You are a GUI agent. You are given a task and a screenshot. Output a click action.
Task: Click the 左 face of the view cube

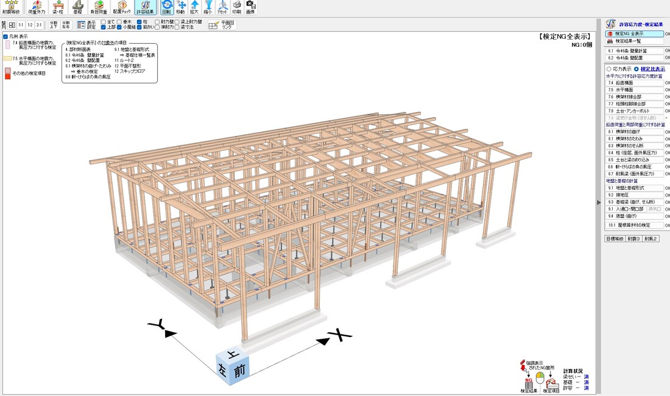click(222, 369)
